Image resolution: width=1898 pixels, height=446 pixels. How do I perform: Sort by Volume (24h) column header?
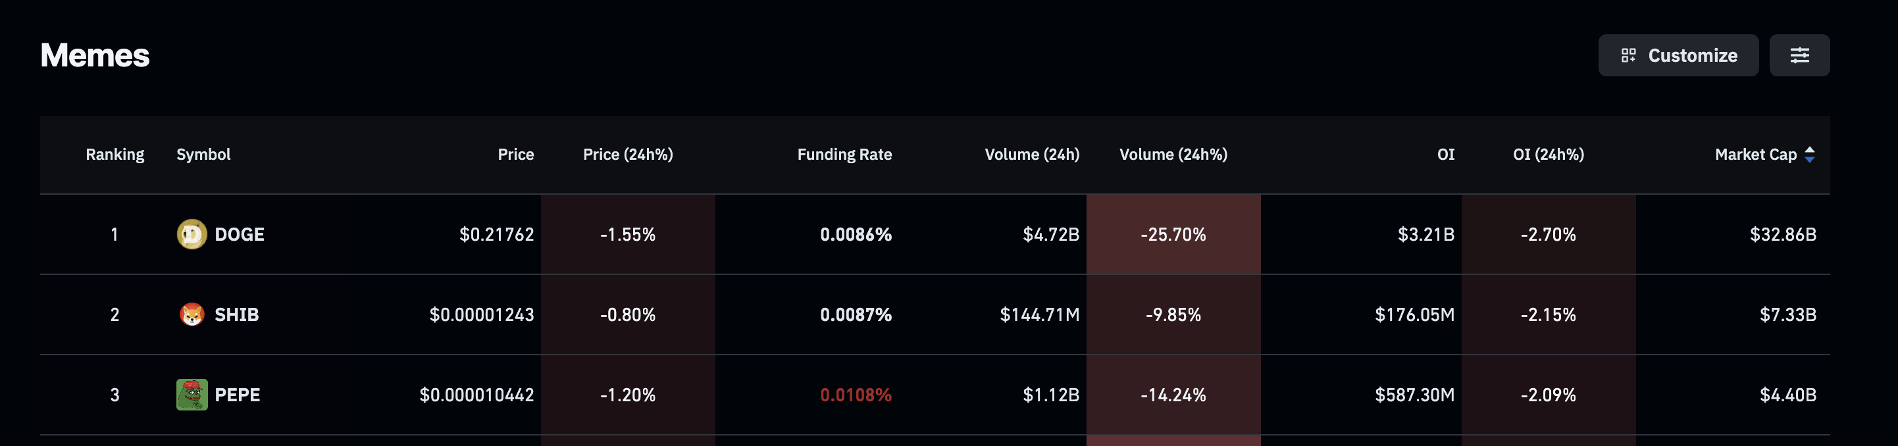[x=1031, y=155]
